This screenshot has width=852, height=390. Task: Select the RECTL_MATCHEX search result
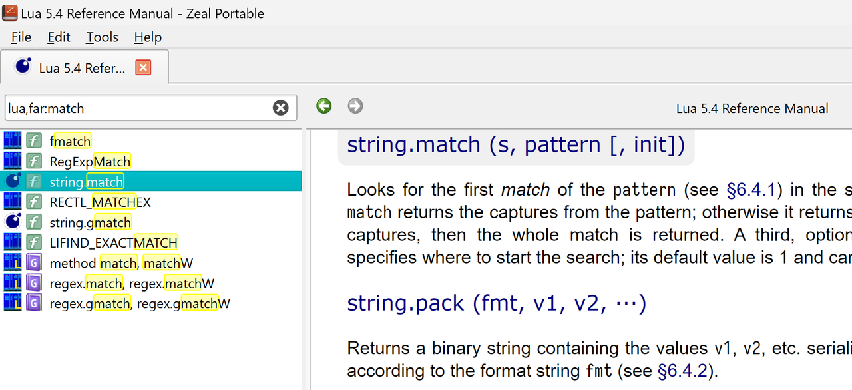151,202
